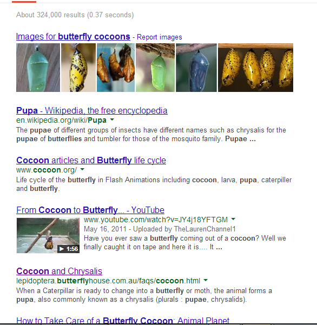Click the red underlined active tab indicator
This screenshot has width=317, height=325.
pyautogui.click(x=24, y=2)
